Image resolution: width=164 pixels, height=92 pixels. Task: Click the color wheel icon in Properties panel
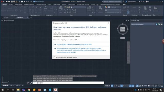[106, 7]
